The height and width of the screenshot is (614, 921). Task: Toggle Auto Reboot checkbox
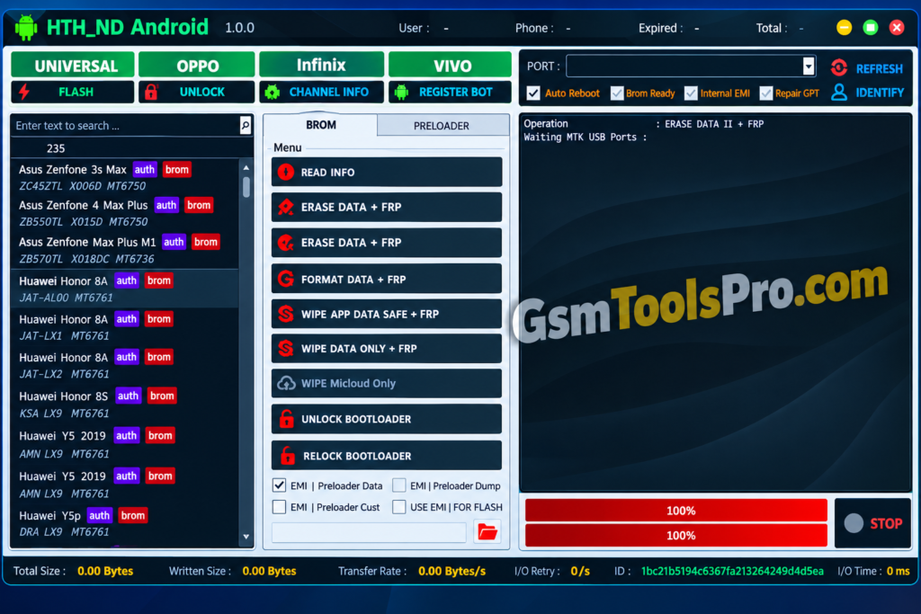point(533,93)
